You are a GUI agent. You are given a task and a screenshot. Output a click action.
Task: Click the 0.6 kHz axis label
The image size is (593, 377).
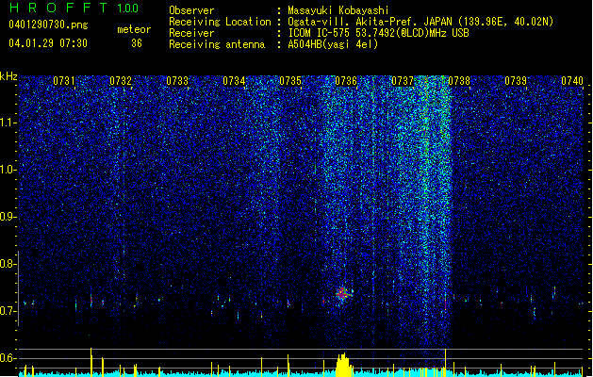[8, 358]
